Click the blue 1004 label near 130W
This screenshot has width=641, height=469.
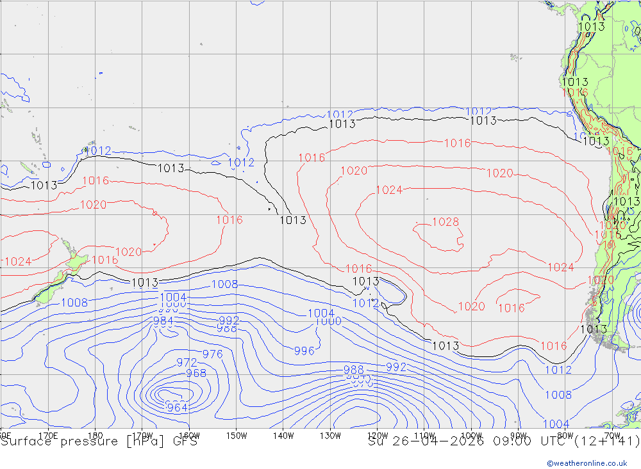pyautogui.click(x=321, y=313)
